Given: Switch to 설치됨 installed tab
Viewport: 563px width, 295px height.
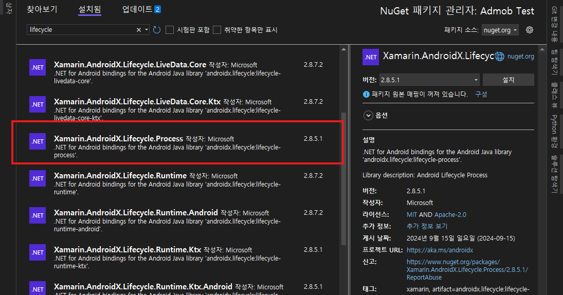Looking at the screenshot, I should click(89, 9).
